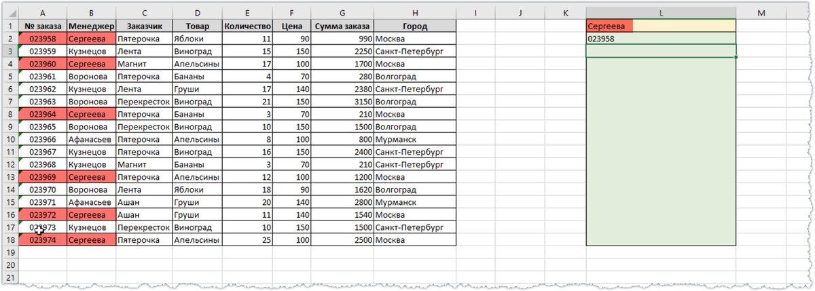The height and width of the screenshot is (291, 815).
Task: Select row 1 header
Action: tap(12, 26)
